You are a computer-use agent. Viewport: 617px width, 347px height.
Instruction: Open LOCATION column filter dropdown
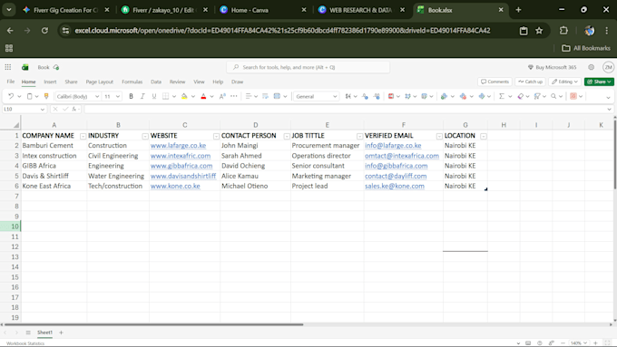[x=484, y=136]
